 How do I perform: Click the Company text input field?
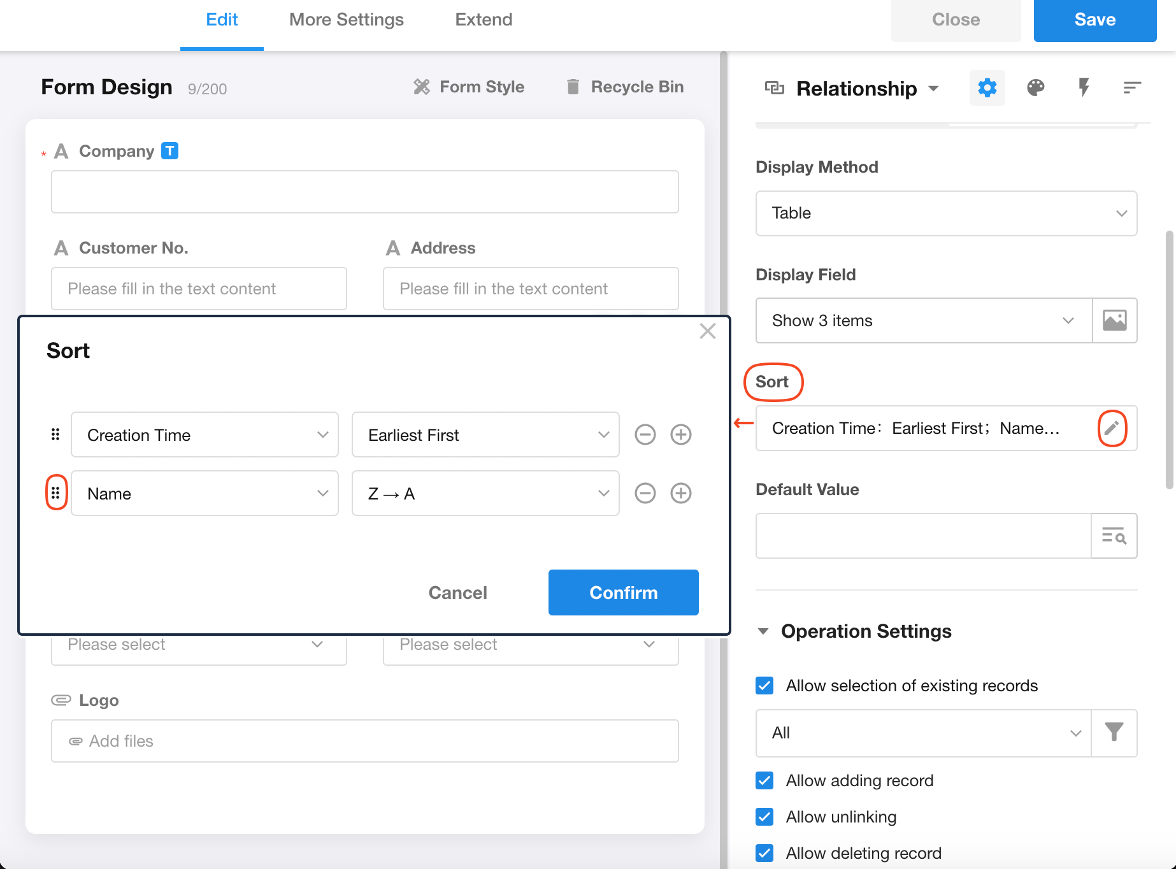point(364,192)
